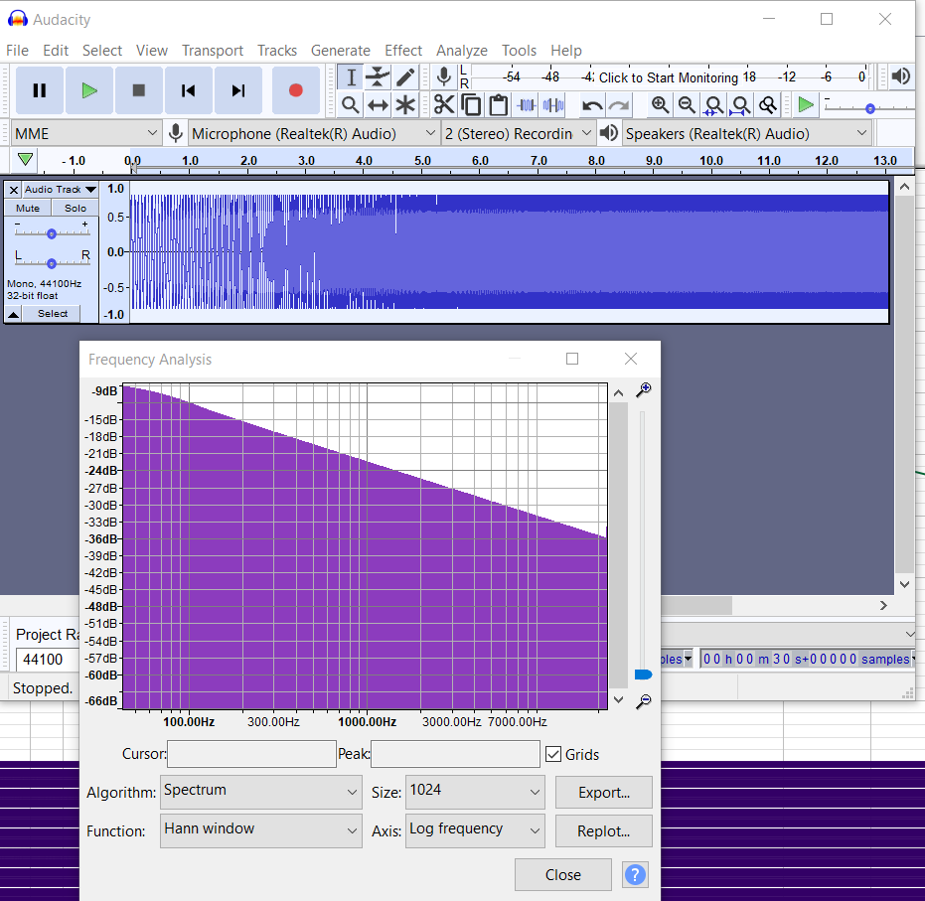The width and height of the screenshot is (925, 901).
Task: Open the MME audio host dropdown
Action: (86, 134)
